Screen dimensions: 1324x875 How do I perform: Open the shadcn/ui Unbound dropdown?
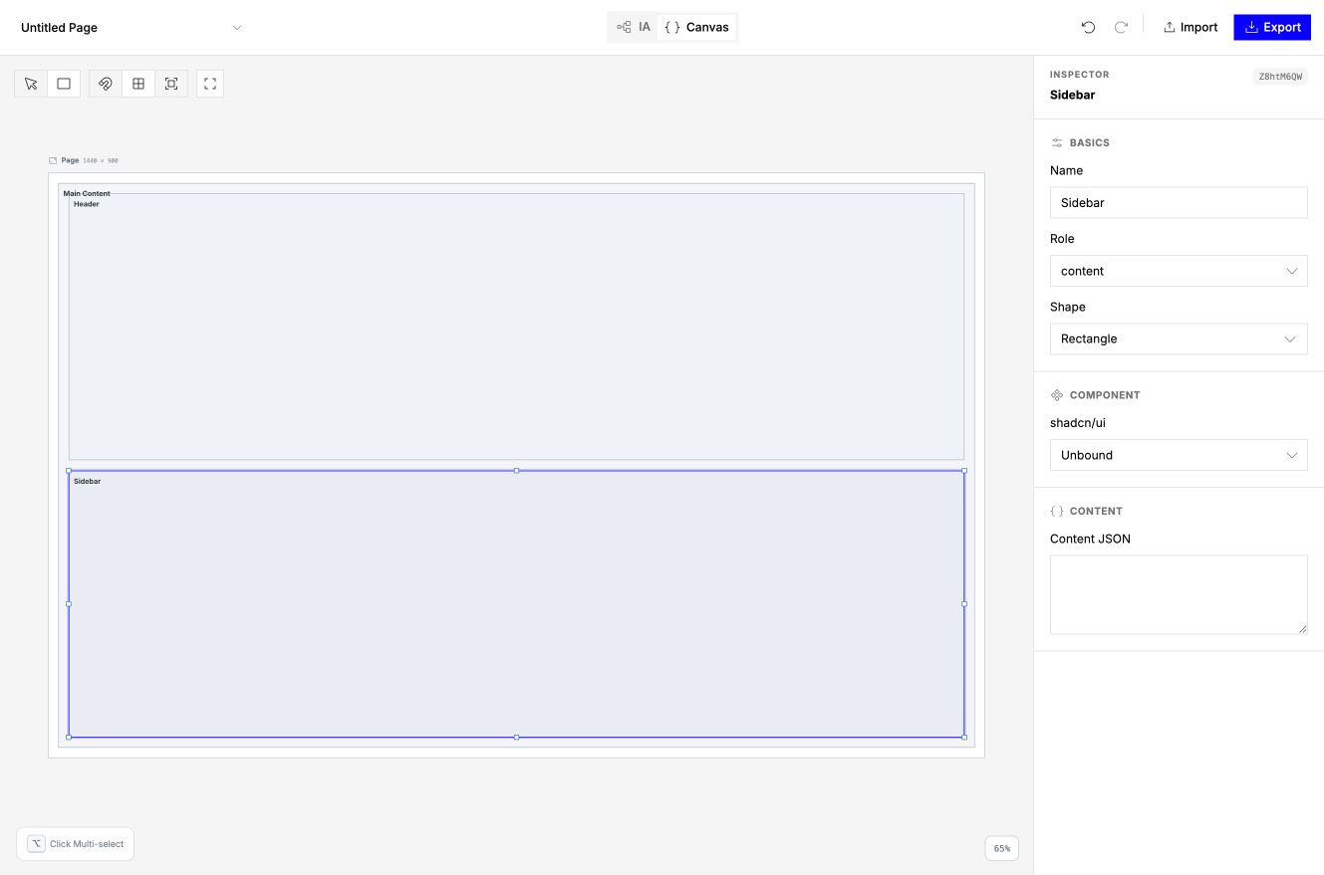point(1179,455)
